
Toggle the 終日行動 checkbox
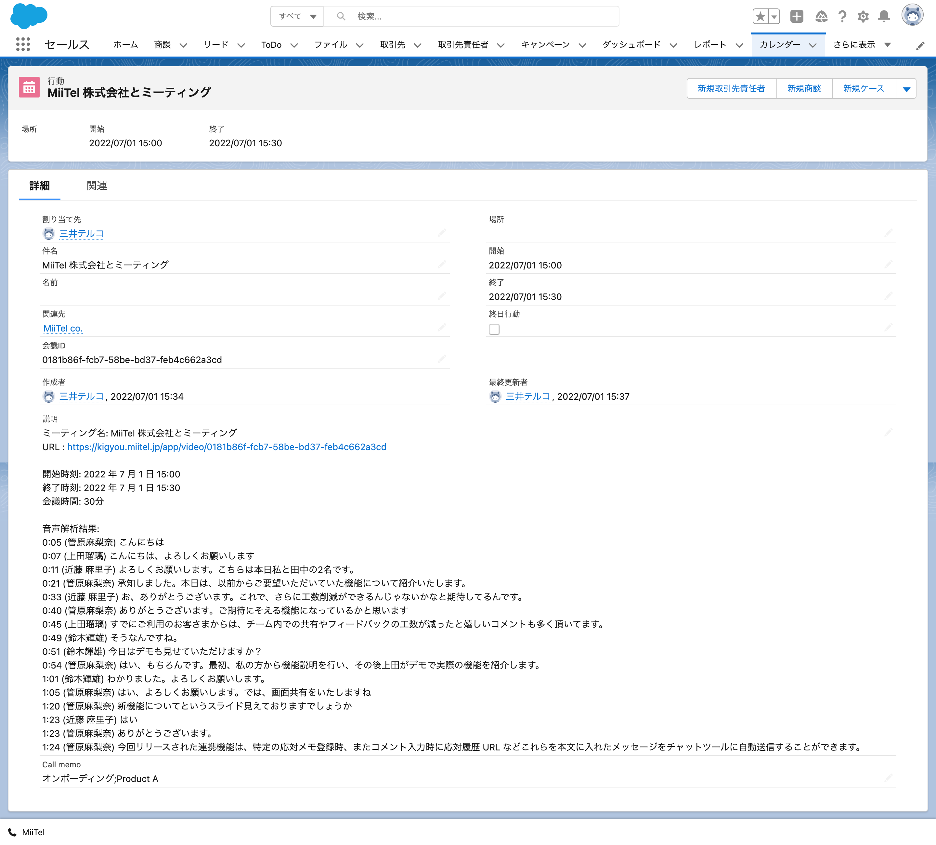coord(494,329)
